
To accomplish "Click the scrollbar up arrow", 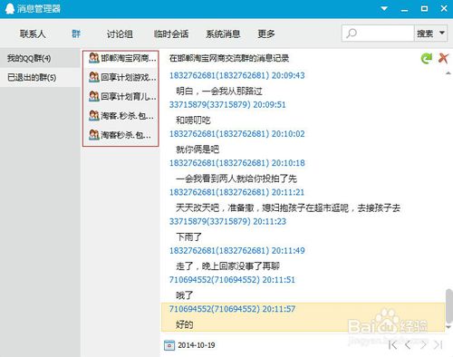I will [448, 73].
